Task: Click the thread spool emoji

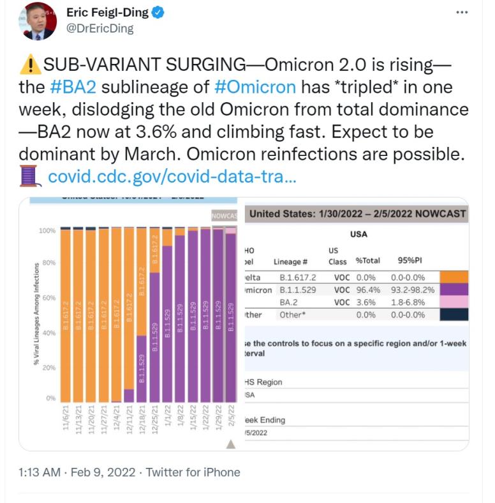Action: 30,174
